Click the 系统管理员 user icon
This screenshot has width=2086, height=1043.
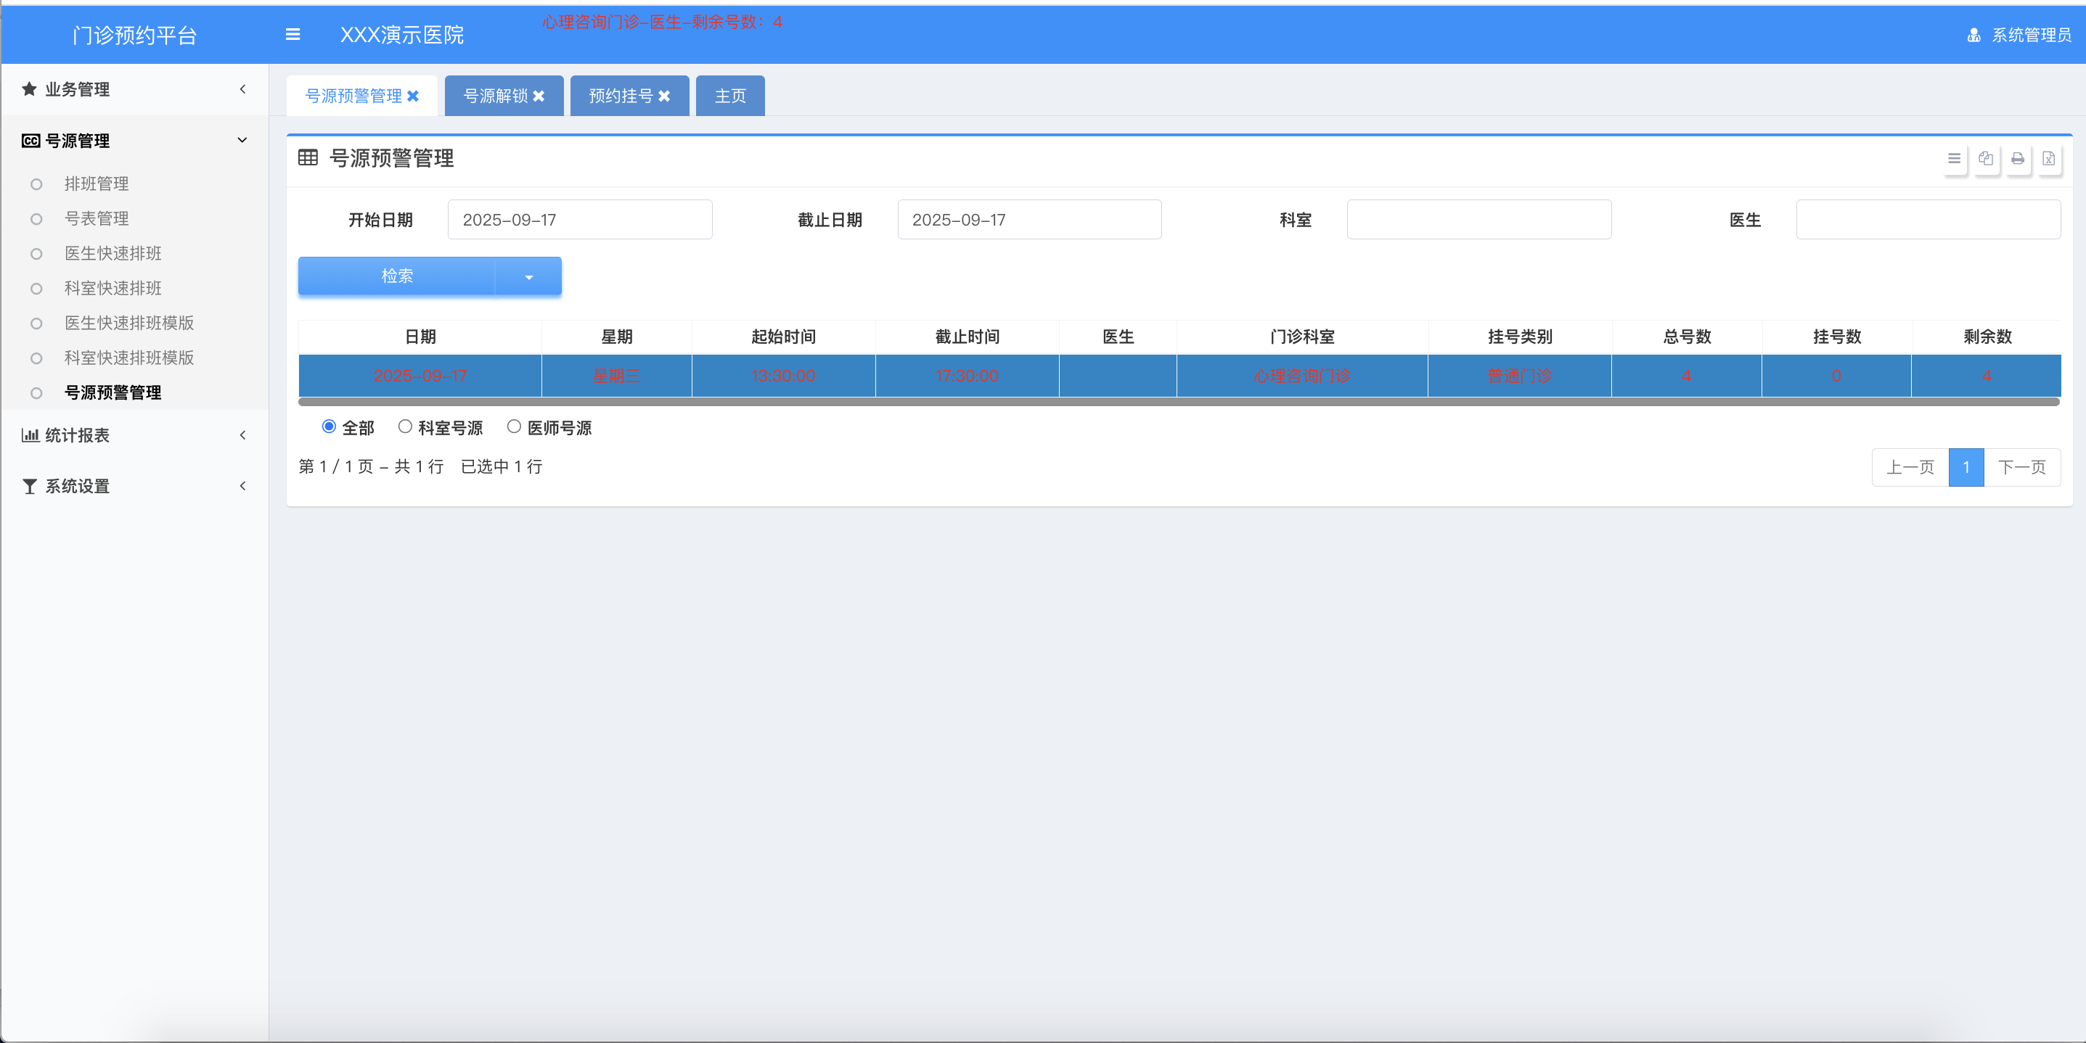tap(1973, 35)
